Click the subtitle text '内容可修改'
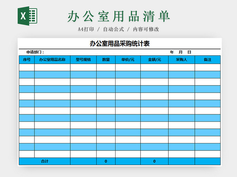The image size is (237, 177). 146,29
